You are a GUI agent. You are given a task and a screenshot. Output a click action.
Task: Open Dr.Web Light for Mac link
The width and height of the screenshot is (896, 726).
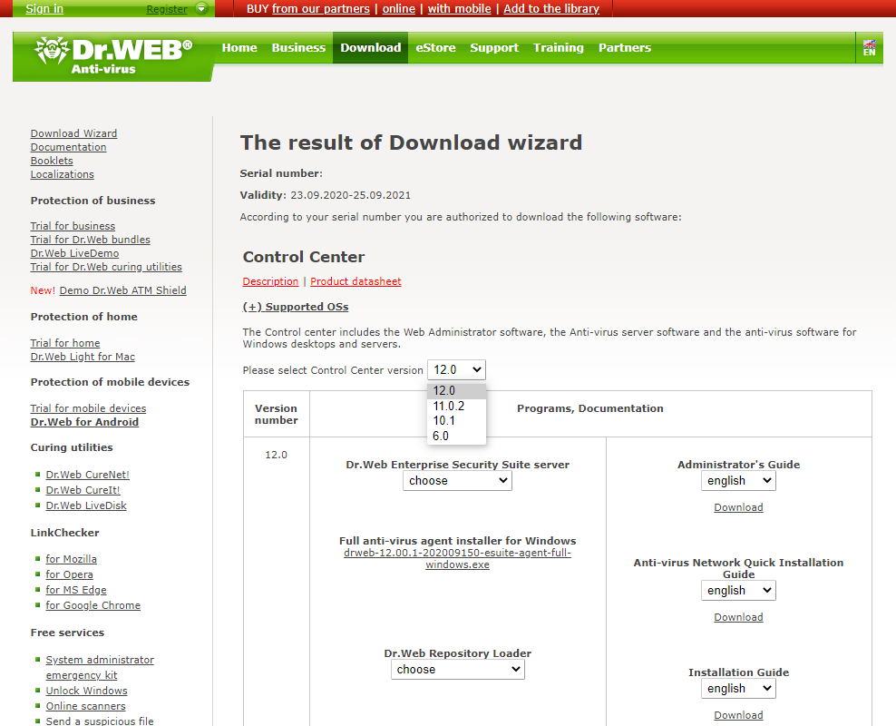[83, 357]
